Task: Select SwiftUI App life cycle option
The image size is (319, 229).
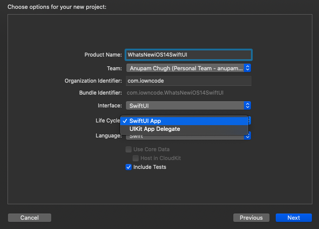Action: [184, 121]
